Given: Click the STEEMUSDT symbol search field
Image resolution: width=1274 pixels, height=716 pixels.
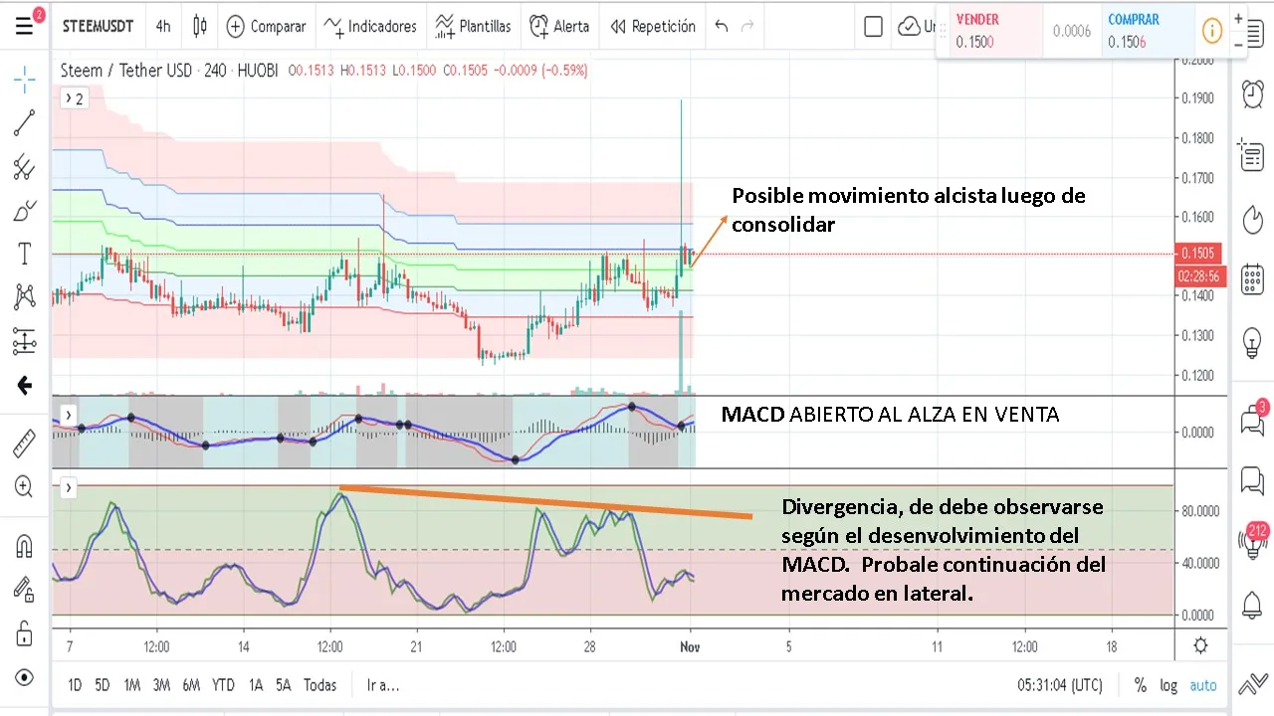Looking at the screenshot, I should click(99, 27).
